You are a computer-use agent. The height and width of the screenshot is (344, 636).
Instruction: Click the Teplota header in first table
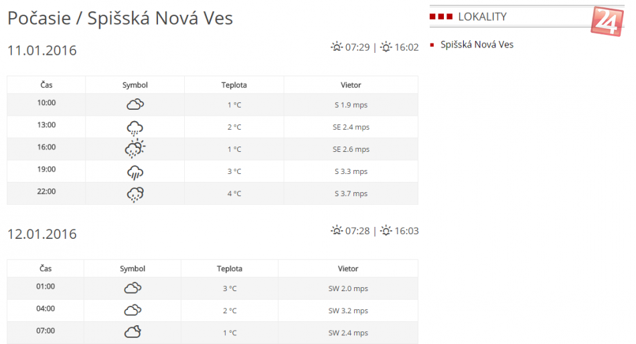[234, 85]
